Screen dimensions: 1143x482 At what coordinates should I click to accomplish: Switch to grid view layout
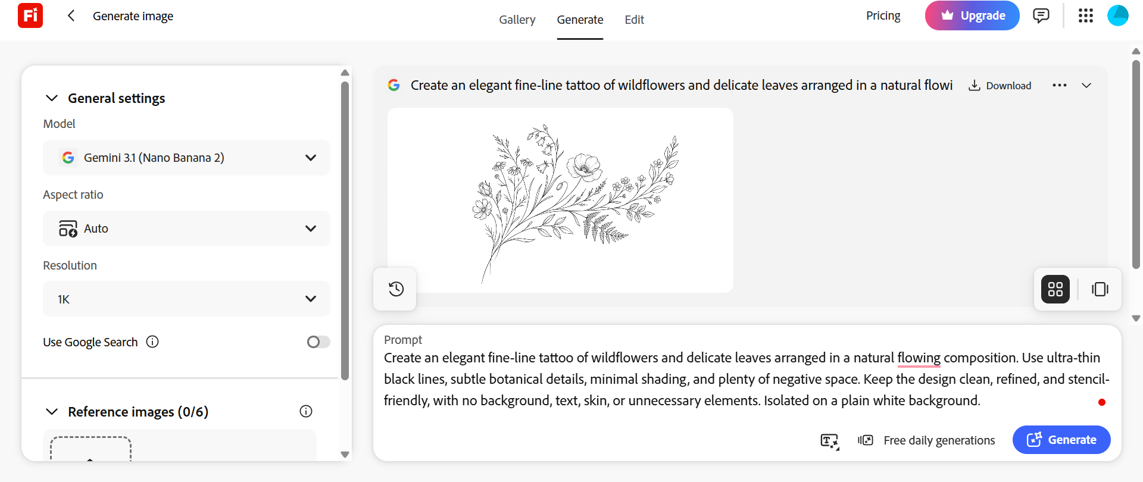(x=1055, y=289)
